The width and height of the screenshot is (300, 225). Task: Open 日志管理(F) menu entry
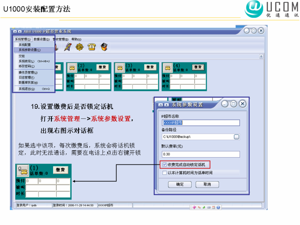pos(34,78)
